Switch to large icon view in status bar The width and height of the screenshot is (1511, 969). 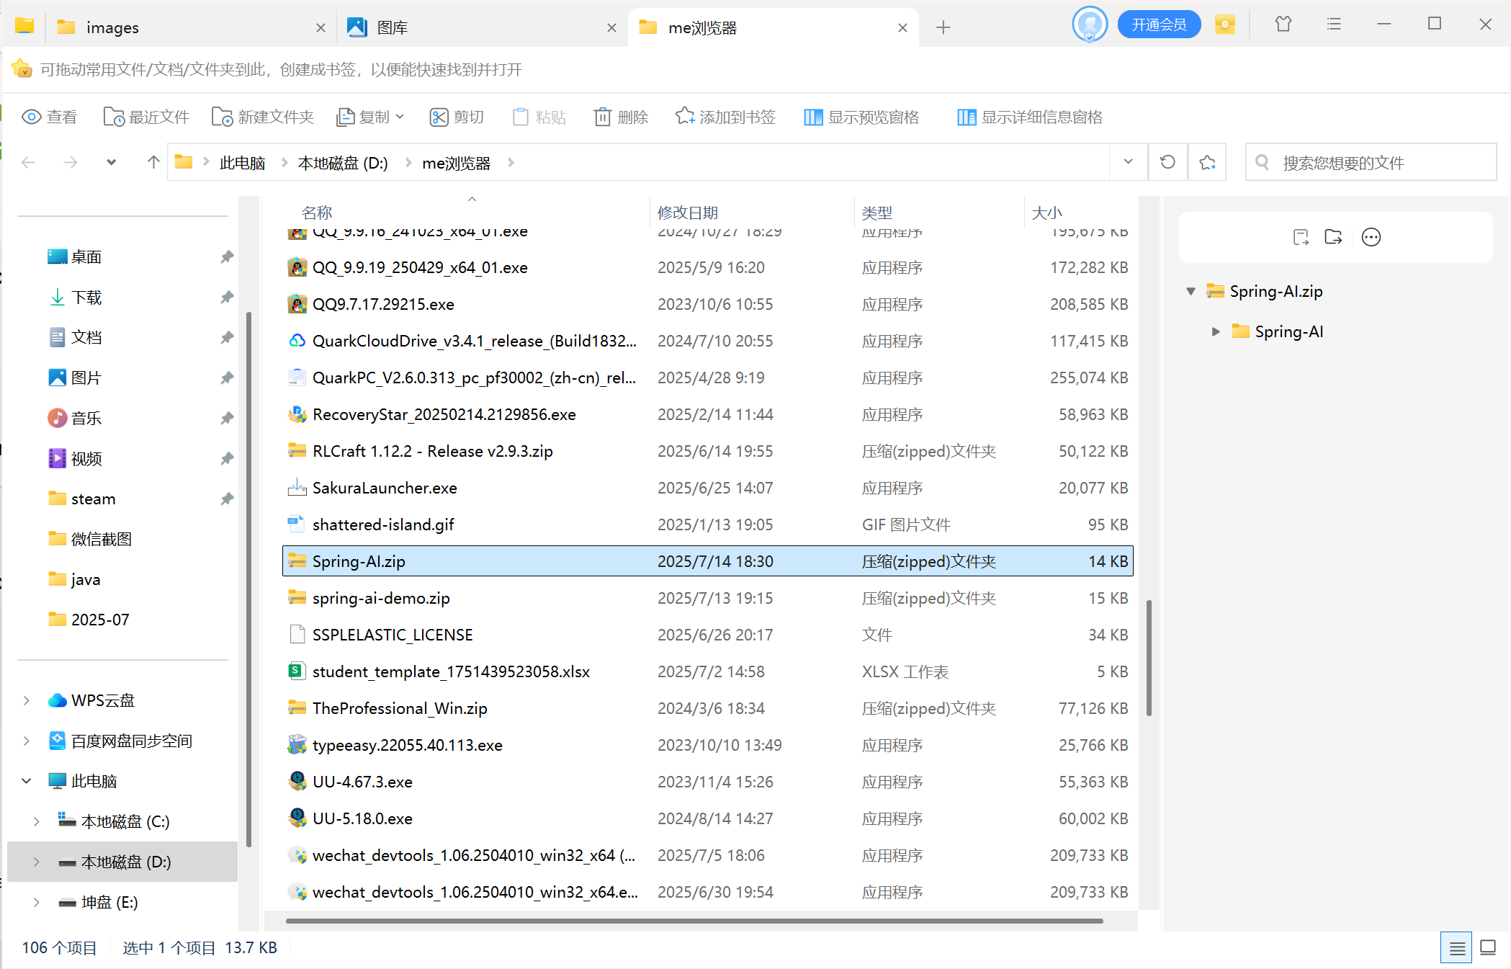click(1488, 948)
